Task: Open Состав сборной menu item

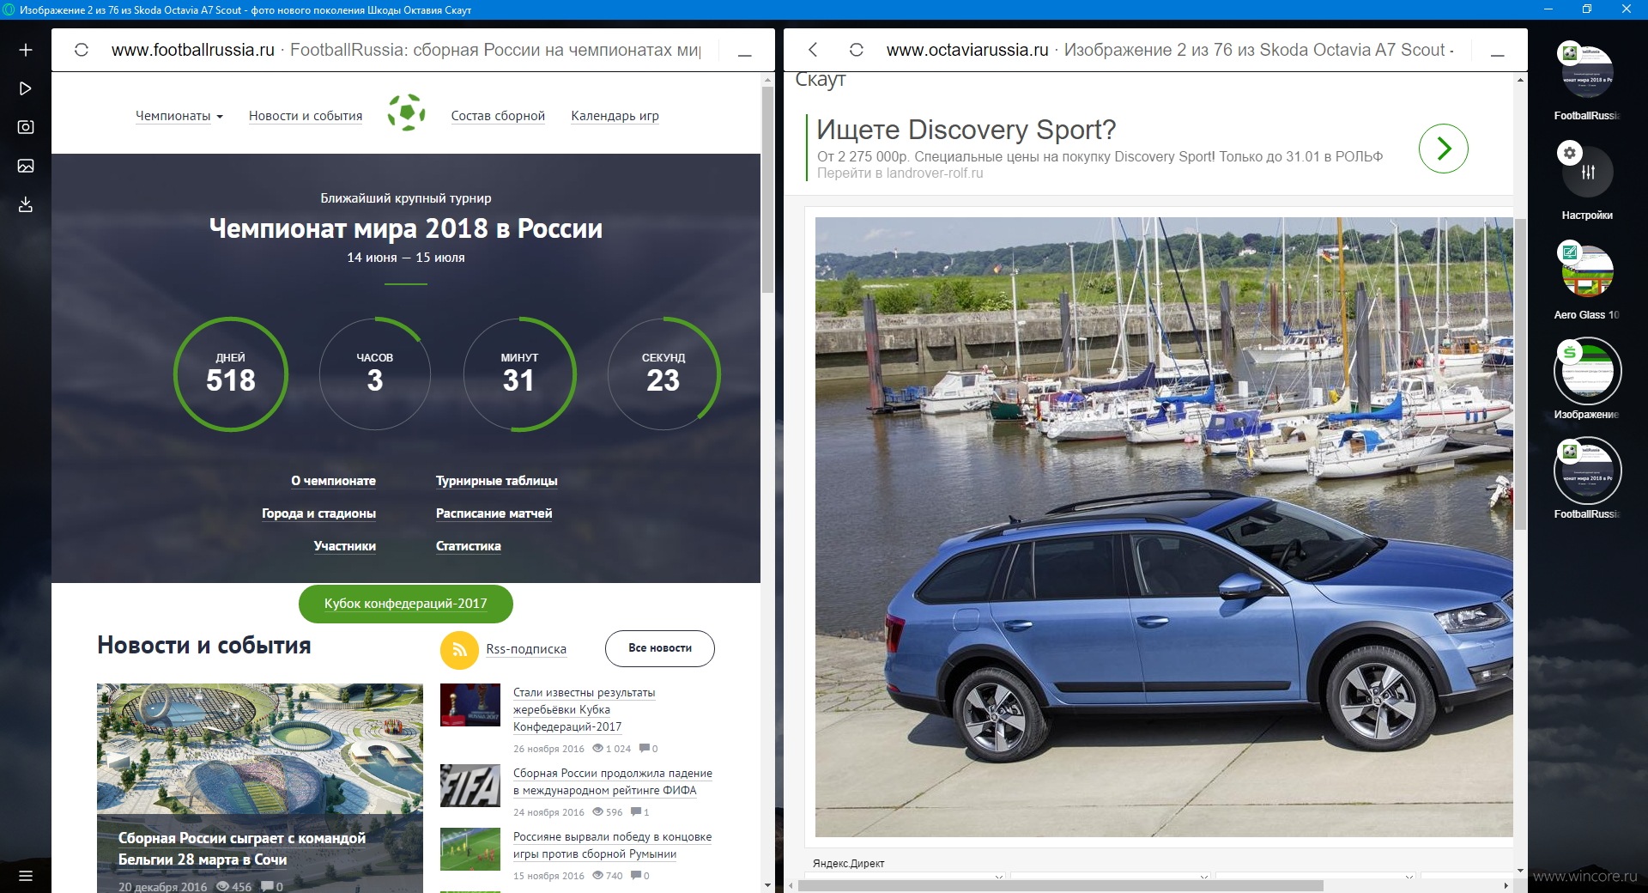Action: tap(498, 116)
